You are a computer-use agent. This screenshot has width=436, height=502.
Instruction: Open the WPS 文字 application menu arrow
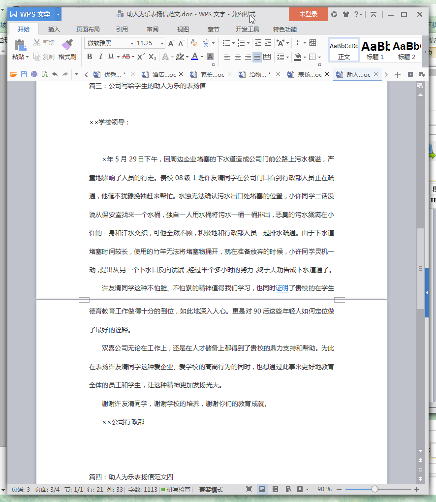tap(58, 14)
